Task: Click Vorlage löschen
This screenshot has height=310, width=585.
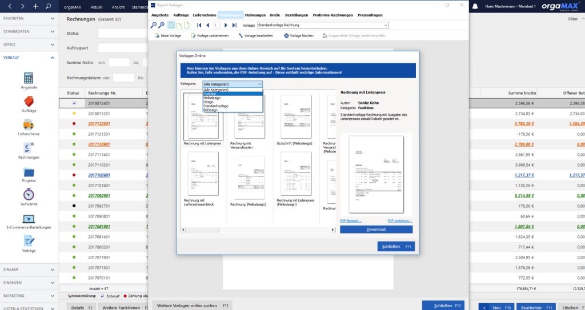Action: [x=299, y=36]
